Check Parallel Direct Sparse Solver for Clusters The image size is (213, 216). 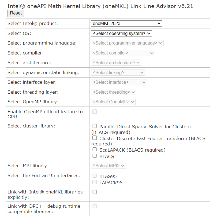click(x=95, y=126)
